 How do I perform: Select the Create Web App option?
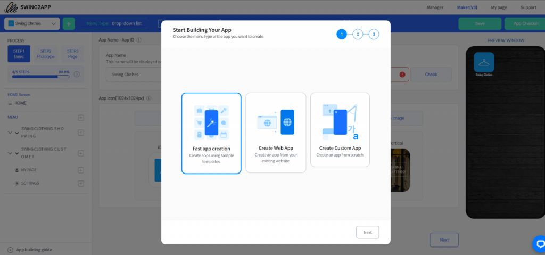[x=276, y=133]
